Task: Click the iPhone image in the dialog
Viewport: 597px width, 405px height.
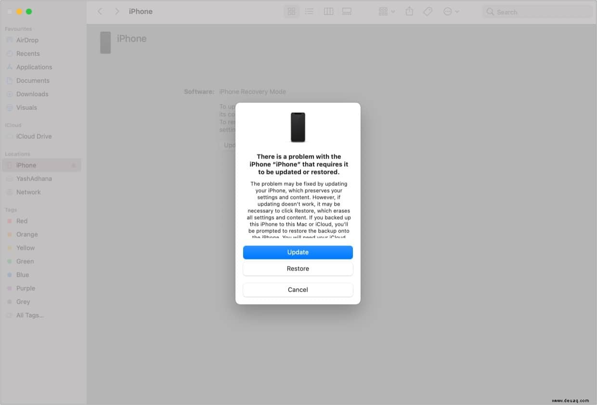Action: pyautogui.click(x=298, y=127)
